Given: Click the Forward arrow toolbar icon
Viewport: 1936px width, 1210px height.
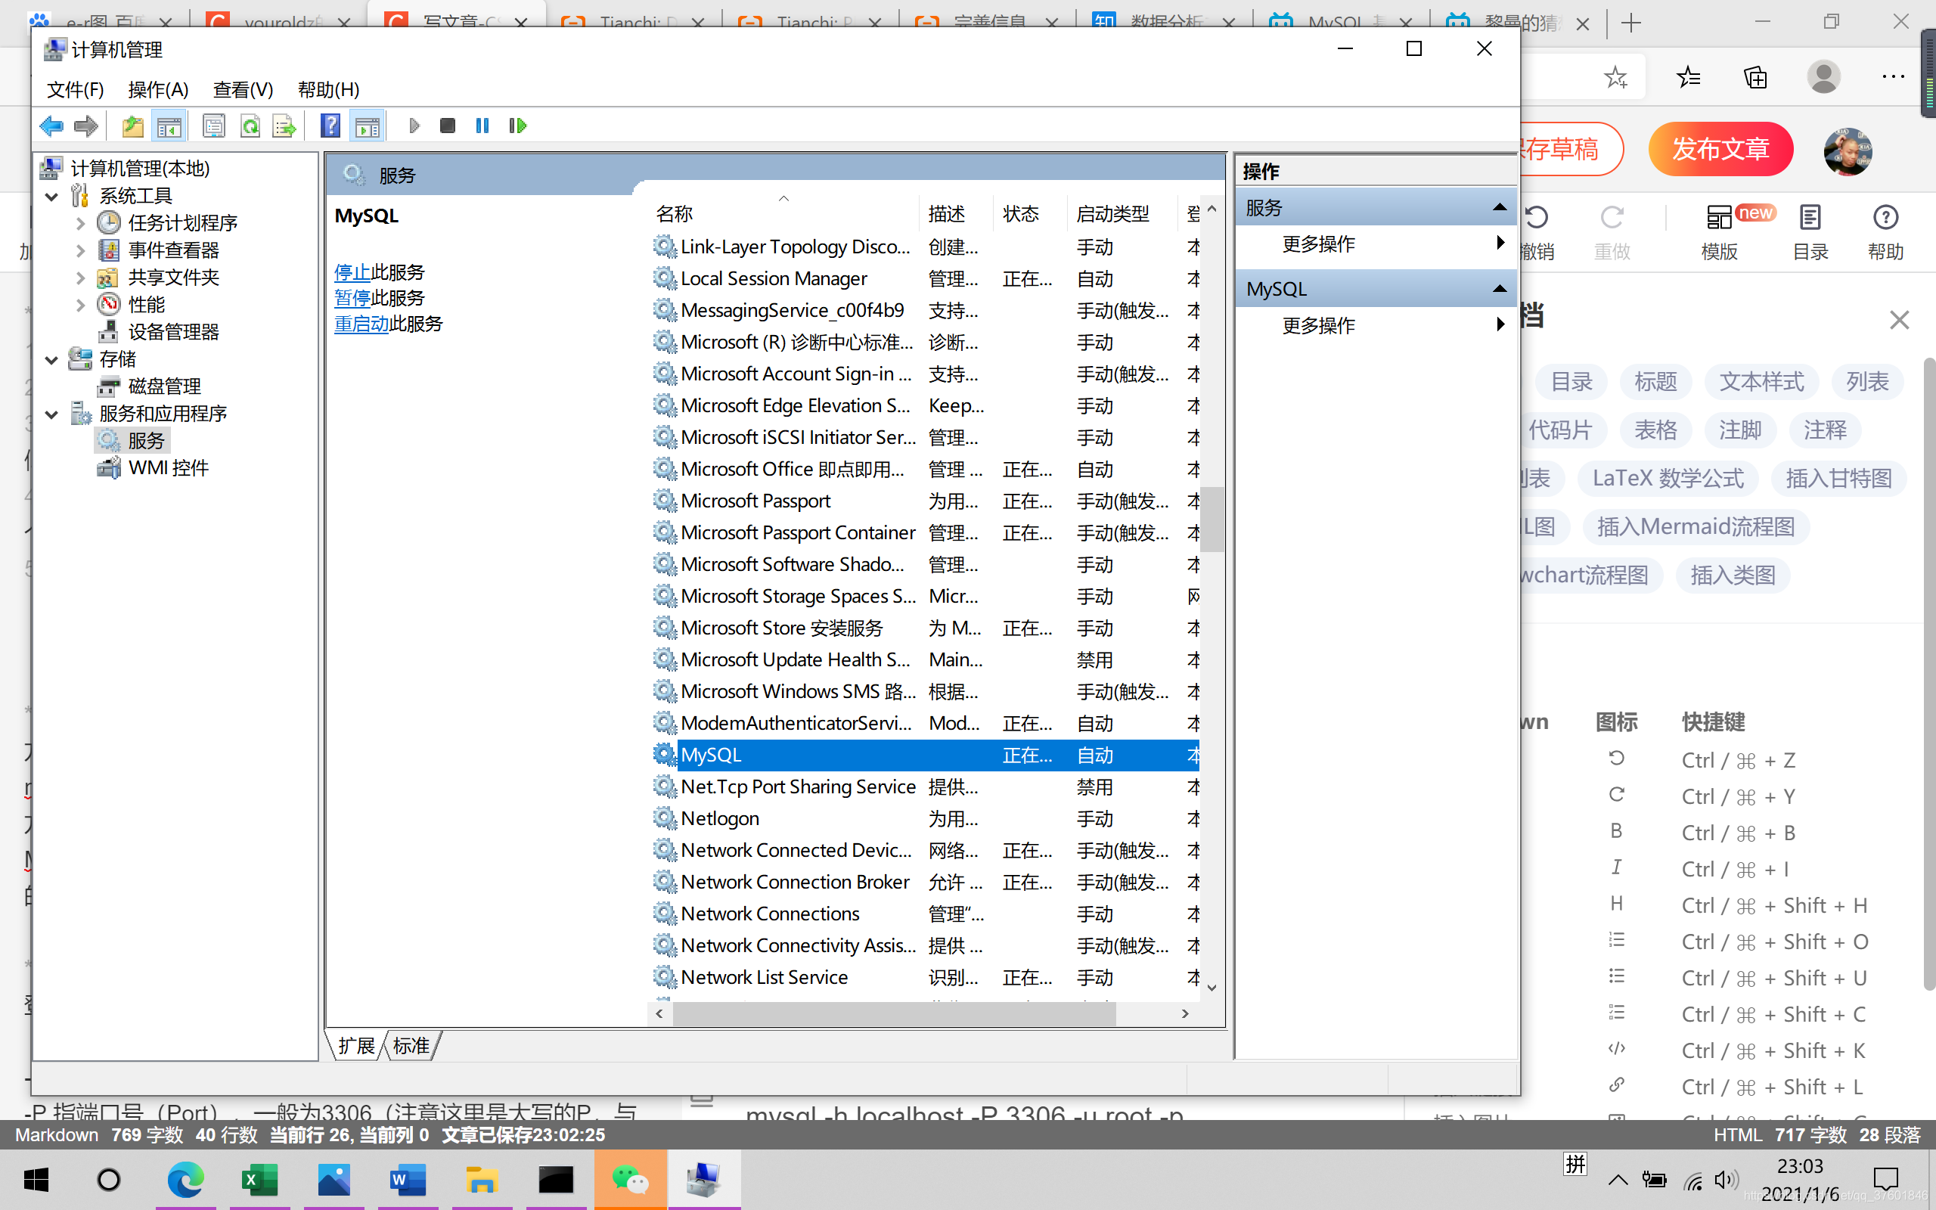Looking at the screenshot, I should [x=85, y=126].
